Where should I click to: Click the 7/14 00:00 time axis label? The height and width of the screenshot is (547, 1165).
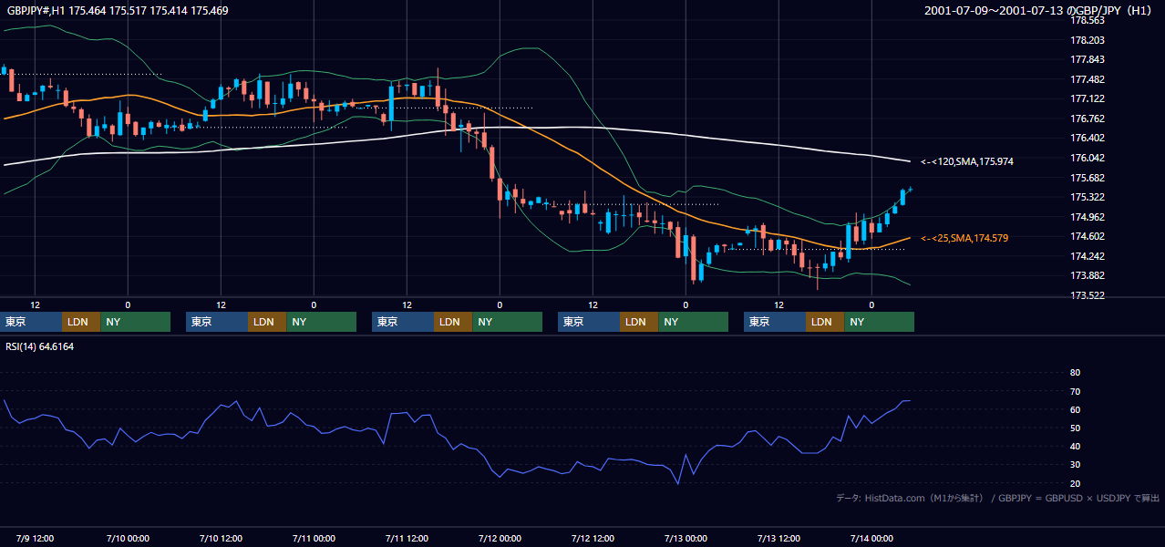point(871,538)
